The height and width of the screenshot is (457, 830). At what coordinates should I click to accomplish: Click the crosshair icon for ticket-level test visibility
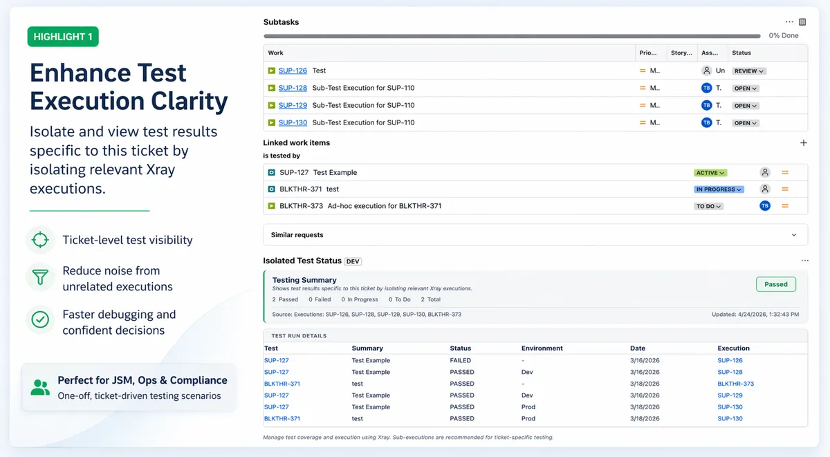41,240
